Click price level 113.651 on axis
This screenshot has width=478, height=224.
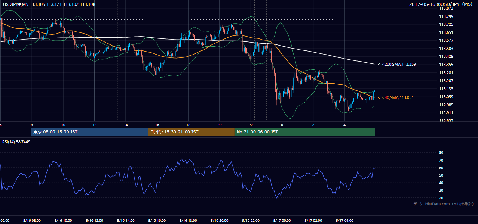click(x=446, y=32)
